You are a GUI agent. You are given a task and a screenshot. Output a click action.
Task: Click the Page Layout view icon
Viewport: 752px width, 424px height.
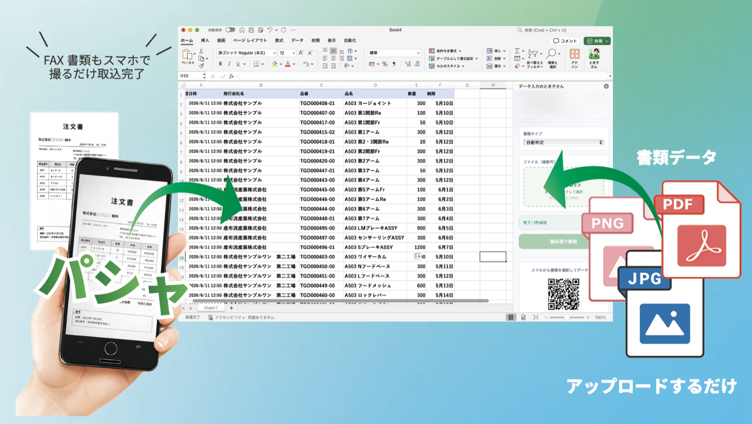(x=523, y=318)
